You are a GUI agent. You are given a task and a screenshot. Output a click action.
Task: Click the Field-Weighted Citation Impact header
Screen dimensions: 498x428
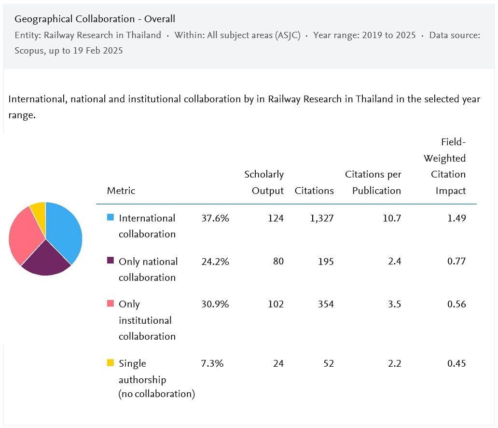445,166
